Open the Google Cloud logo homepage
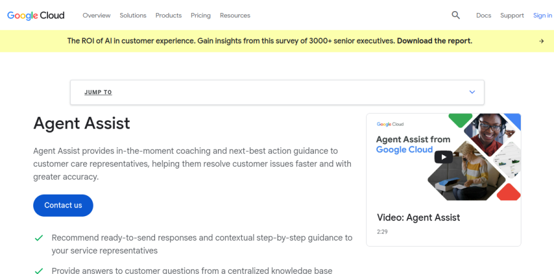 pos(36,15)
